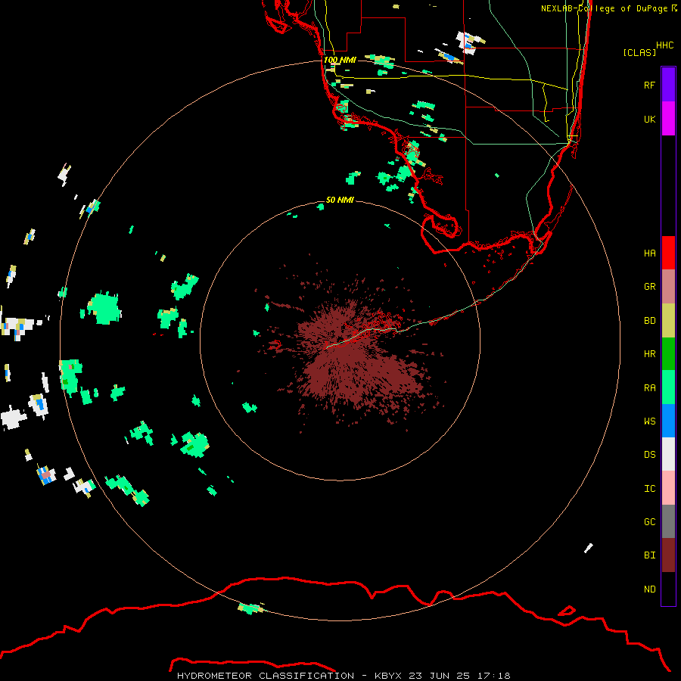681x681 pixels.
Task: Click the BI legend label
Action: pos(649,555)
